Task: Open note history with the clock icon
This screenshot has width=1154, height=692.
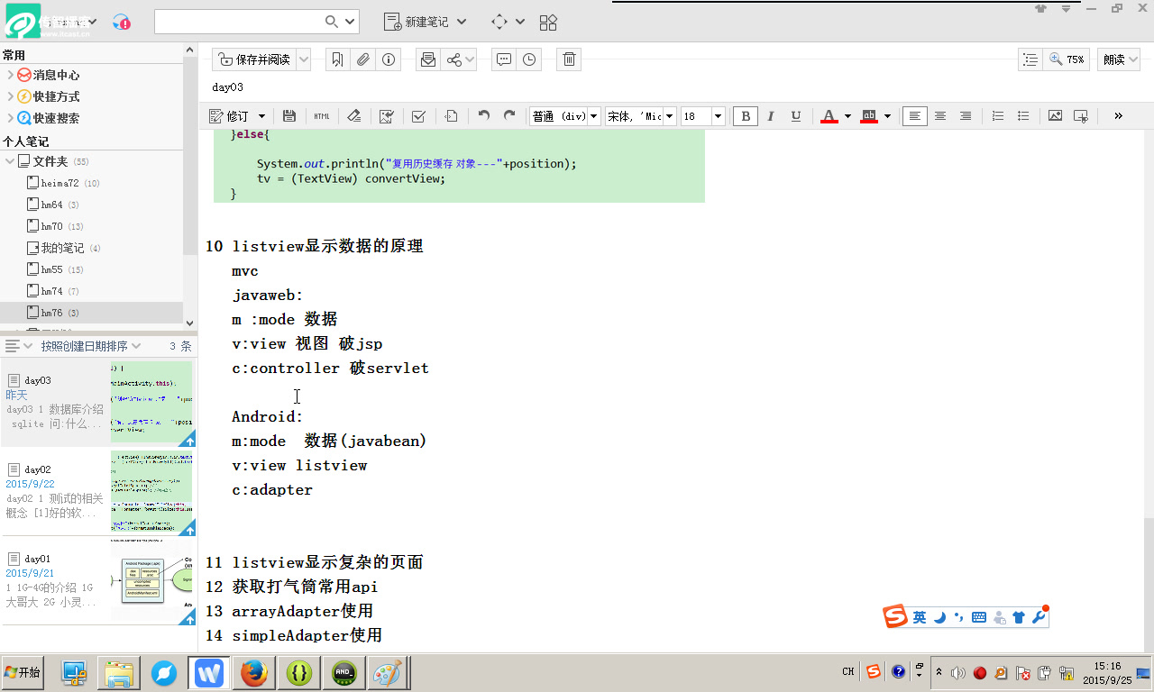Action: coord(529,59)
